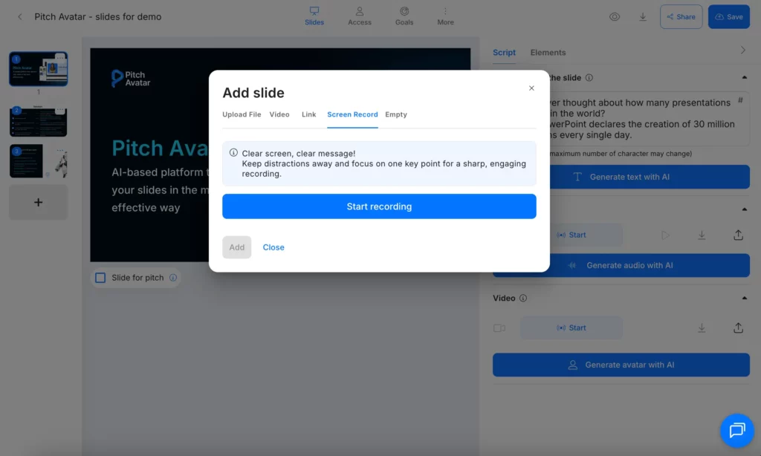Select the Empty tab in Add slide
The width and height of the screenshot is (761, 456).
click(395, 114)
